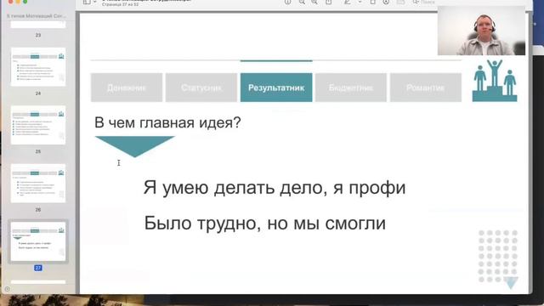Open the sidebar view options dropdown arrow
This screenshot has width=544, height=306.
(94, 2)
